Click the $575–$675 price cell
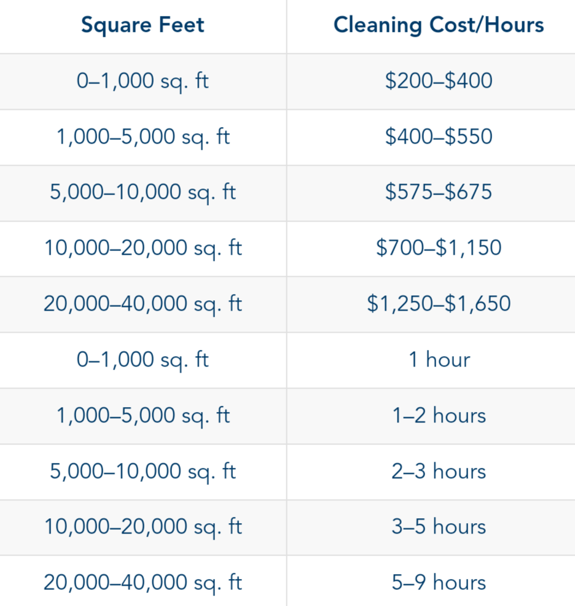The image size is (575, 606). [439, 192]
